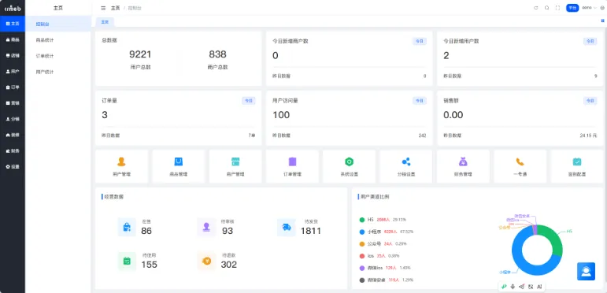The width and height of the screenshot is (607, 293).
Task: Click the paper plane icon in the floating toolbar
Action: (521, 287)
